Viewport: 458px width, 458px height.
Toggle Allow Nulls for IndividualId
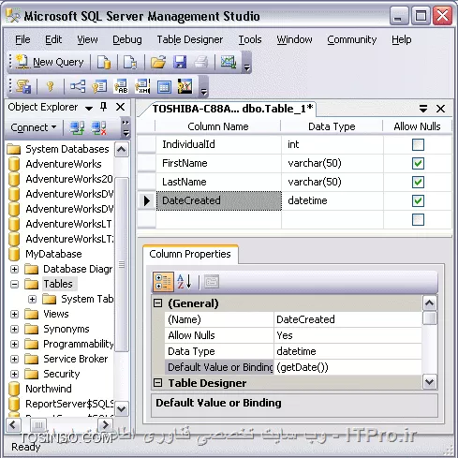[418, 144]
